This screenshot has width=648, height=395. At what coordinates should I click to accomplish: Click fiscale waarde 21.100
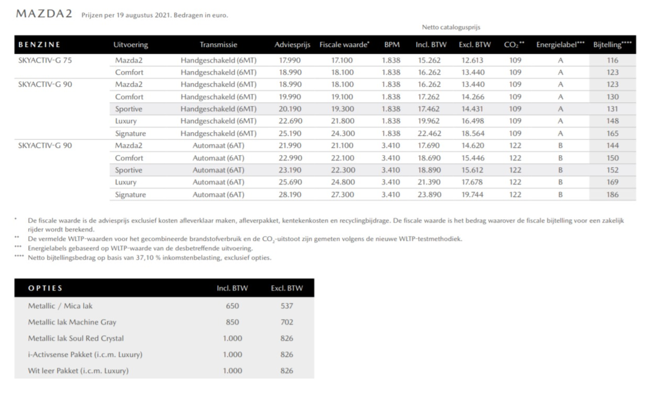[342, 145]
